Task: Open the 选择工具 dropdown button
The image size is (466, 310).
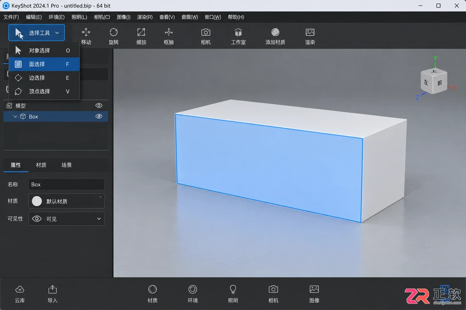Action: pos(37,33)
